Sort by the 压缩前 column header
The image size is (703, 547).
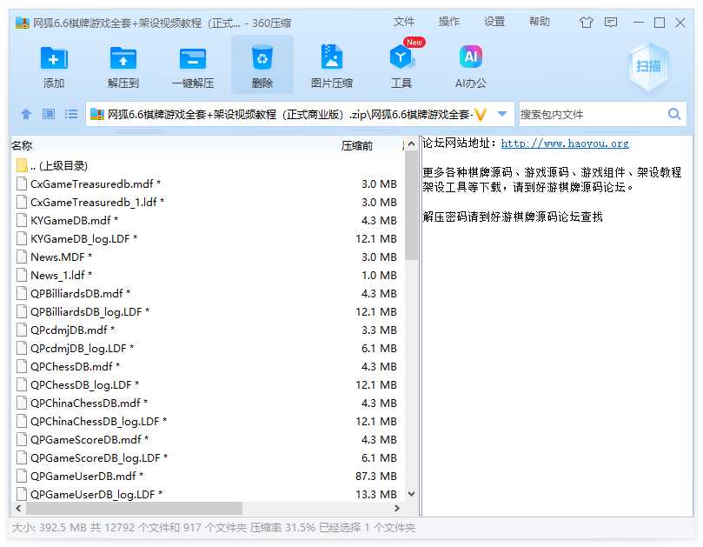point(357,145)
